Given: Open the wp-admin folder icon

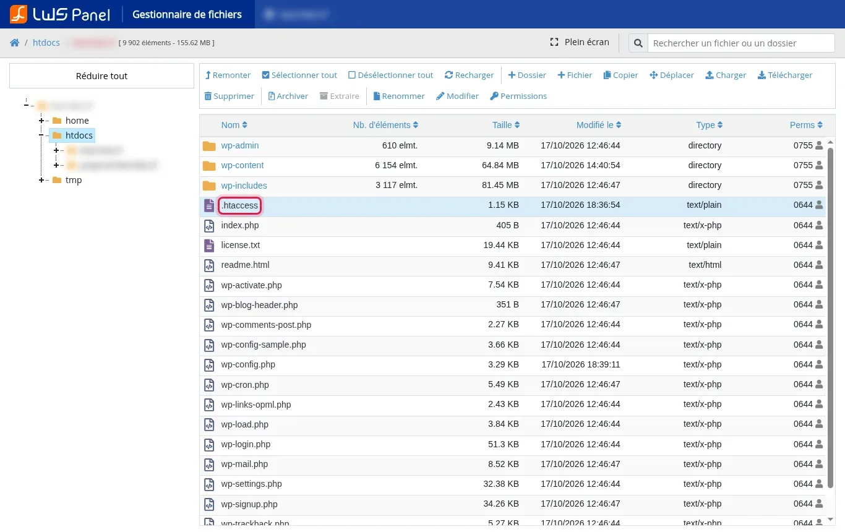Looking at the screenshot, I should (x=209, y=146).
